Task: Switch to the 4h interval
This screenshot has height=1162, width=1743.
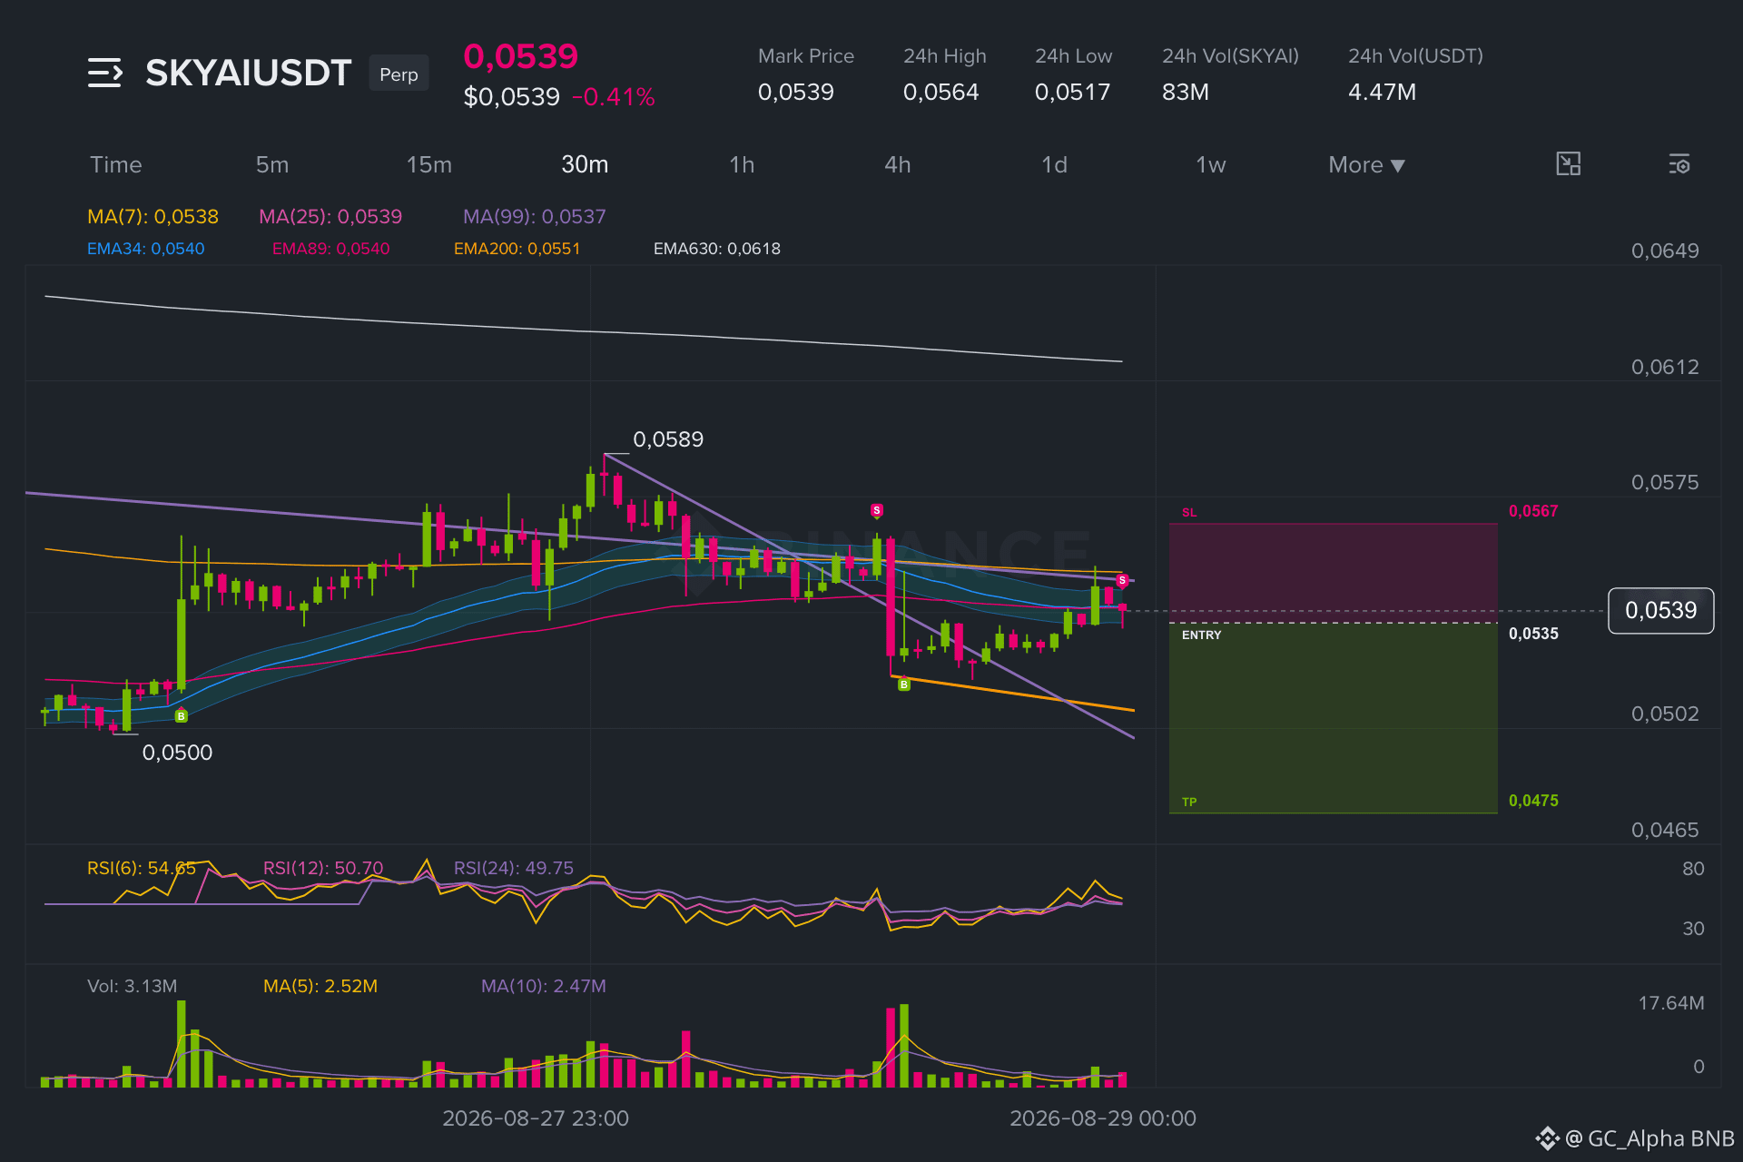Action: (x=898, y=164)
